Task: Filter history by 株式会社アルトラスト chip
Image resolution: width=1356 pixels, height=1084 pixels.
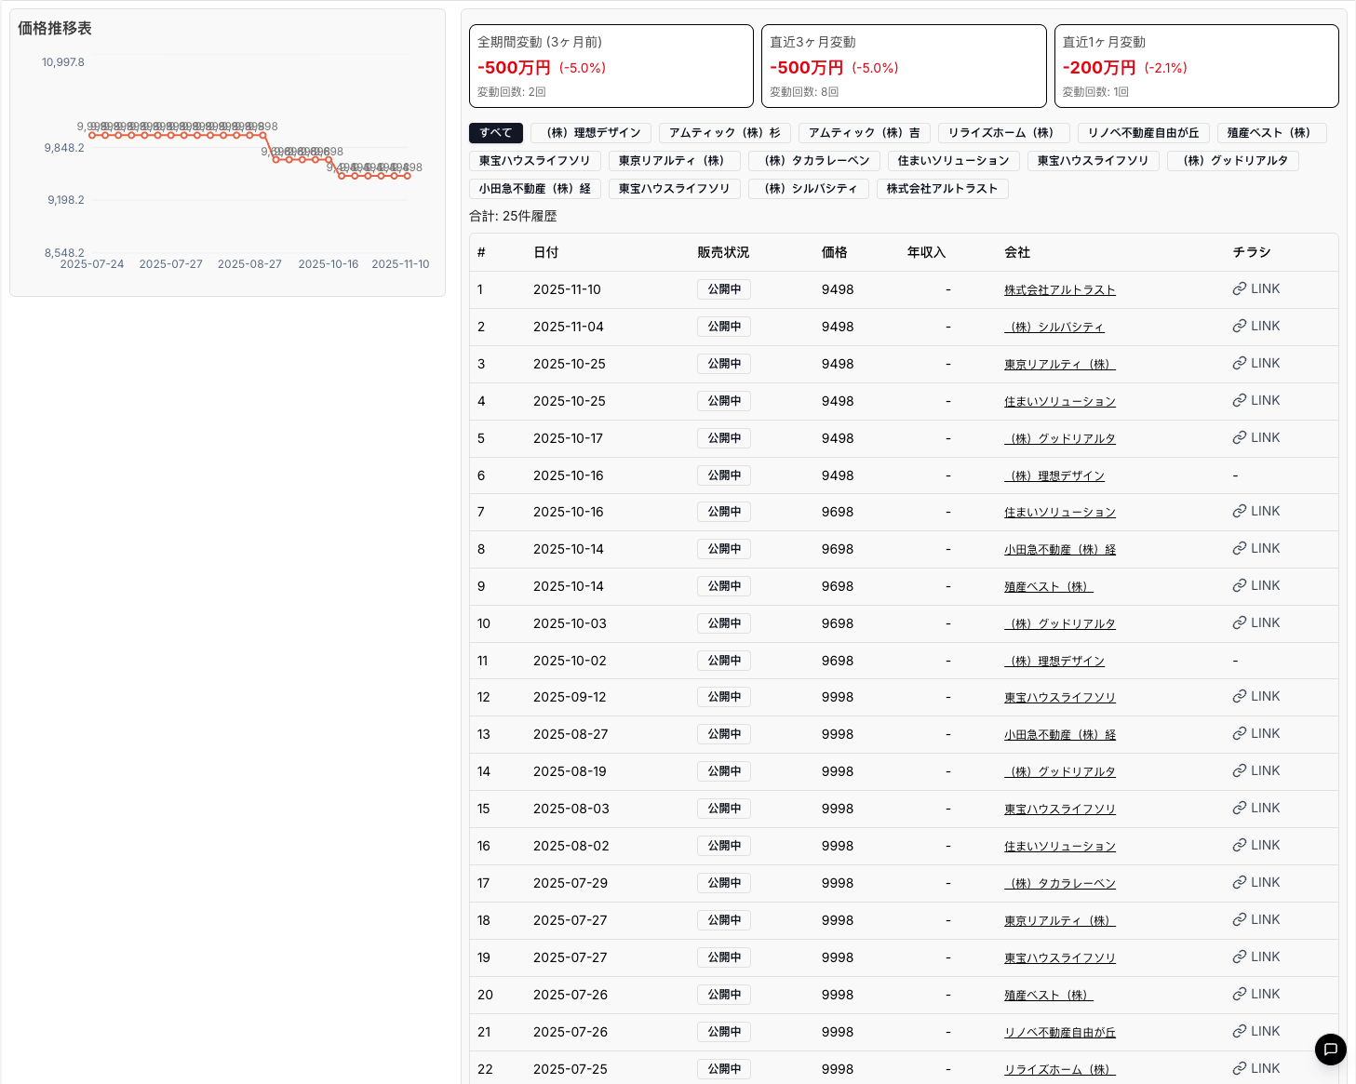Action: [x=942, y=189]
